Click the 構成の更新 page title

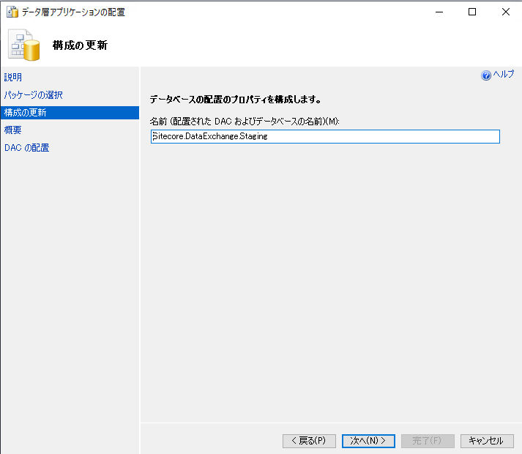tap(80, 45)
